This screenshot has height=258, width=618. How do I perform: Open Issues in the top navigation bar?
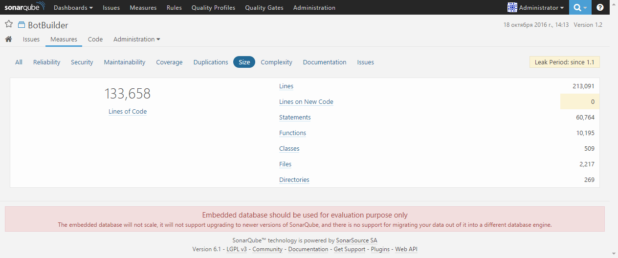pyautogui.click(x=111, y=8)
